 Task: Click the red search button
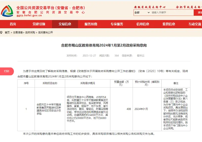198,13
